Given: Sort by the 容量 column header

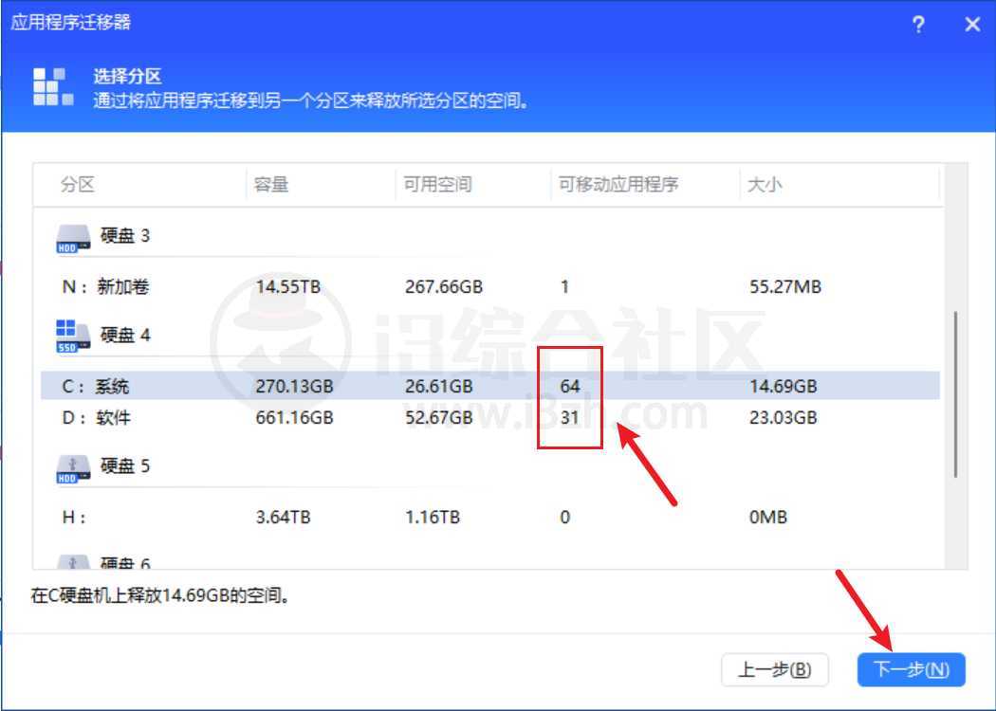Looking at the screenshot, I should tap(271, 185).
